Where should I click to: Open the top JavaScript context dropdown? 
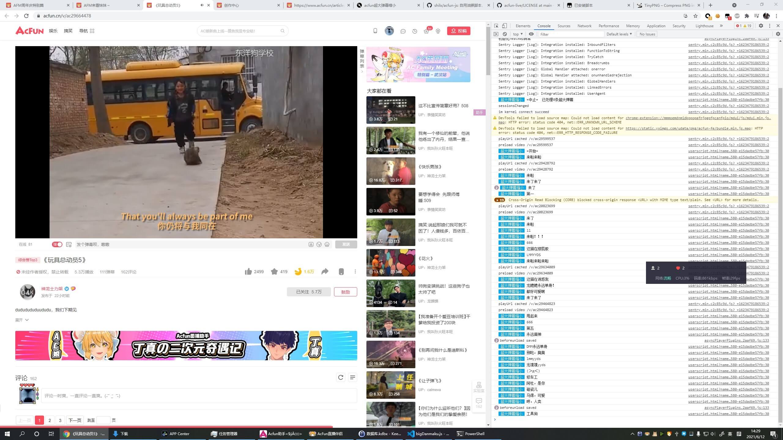click(x=518, y=34)
